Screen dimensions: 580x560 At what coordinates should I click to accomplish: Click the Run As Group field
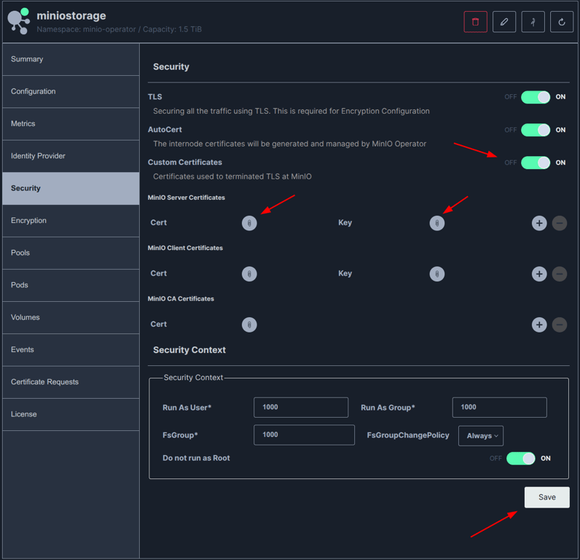tap(499, 408)
